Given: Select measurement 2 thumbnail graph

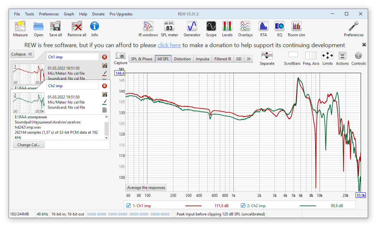Looking at the screenshot, I should click(x=29, y=103).
